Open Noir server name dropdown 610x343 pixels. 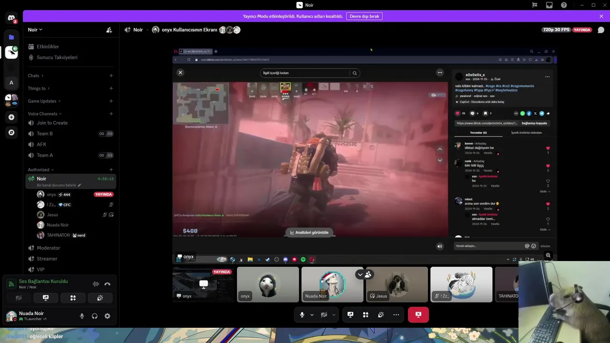click(x=35, y=30)
